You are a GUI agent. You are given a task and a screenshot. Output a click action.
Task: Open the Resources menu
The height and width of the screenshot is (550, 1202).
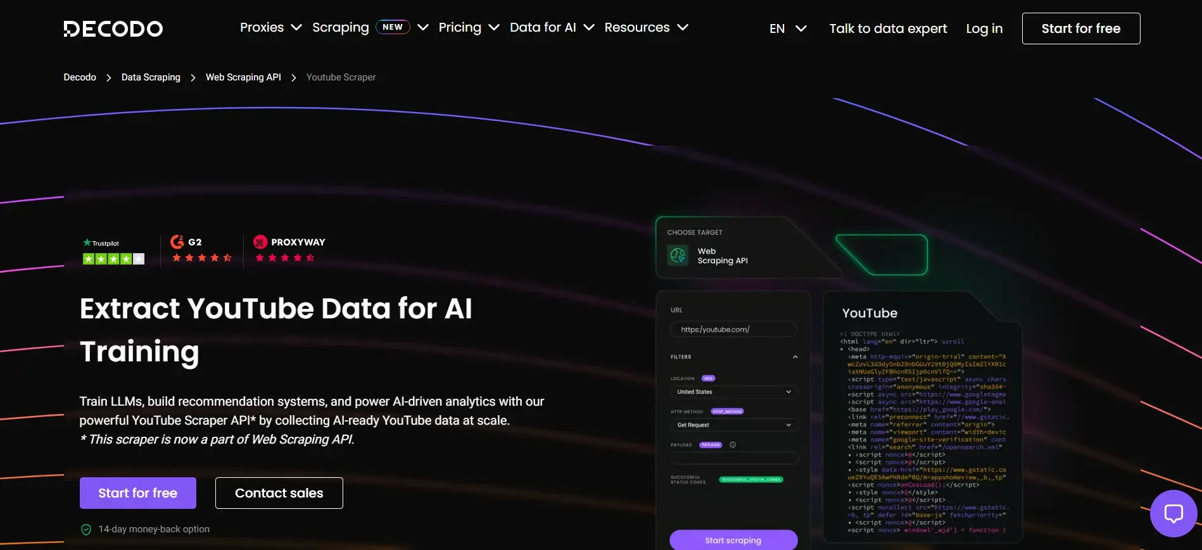(636, 27)
